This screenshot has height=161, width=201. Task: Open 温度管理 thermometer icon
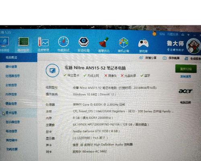(x=43, y=42)
